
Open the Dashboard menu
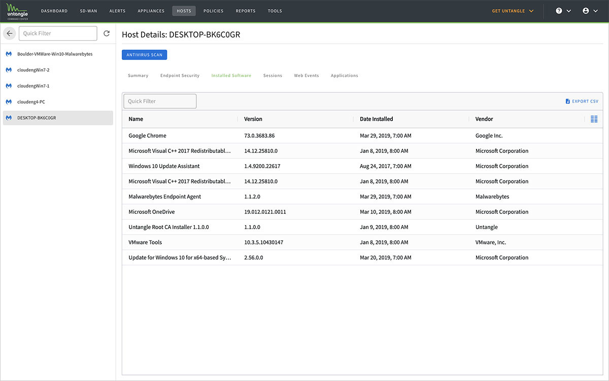pyautogui.click(x=54, y=11)
